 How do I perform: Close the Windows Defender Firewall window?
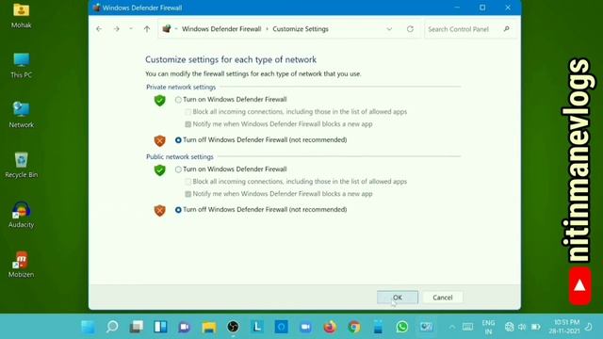pyautogui.click(x=508, y=8)
